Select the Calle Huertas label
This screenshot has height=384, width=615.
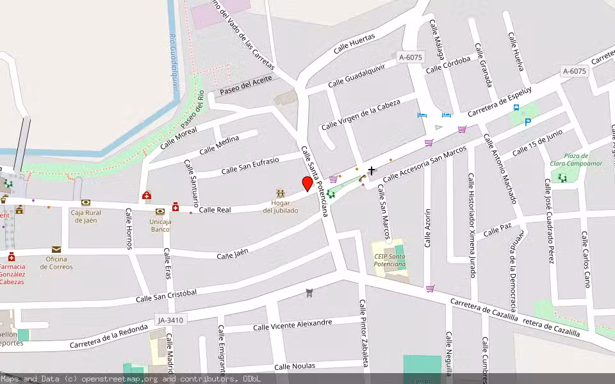click(x=354, y=44)
